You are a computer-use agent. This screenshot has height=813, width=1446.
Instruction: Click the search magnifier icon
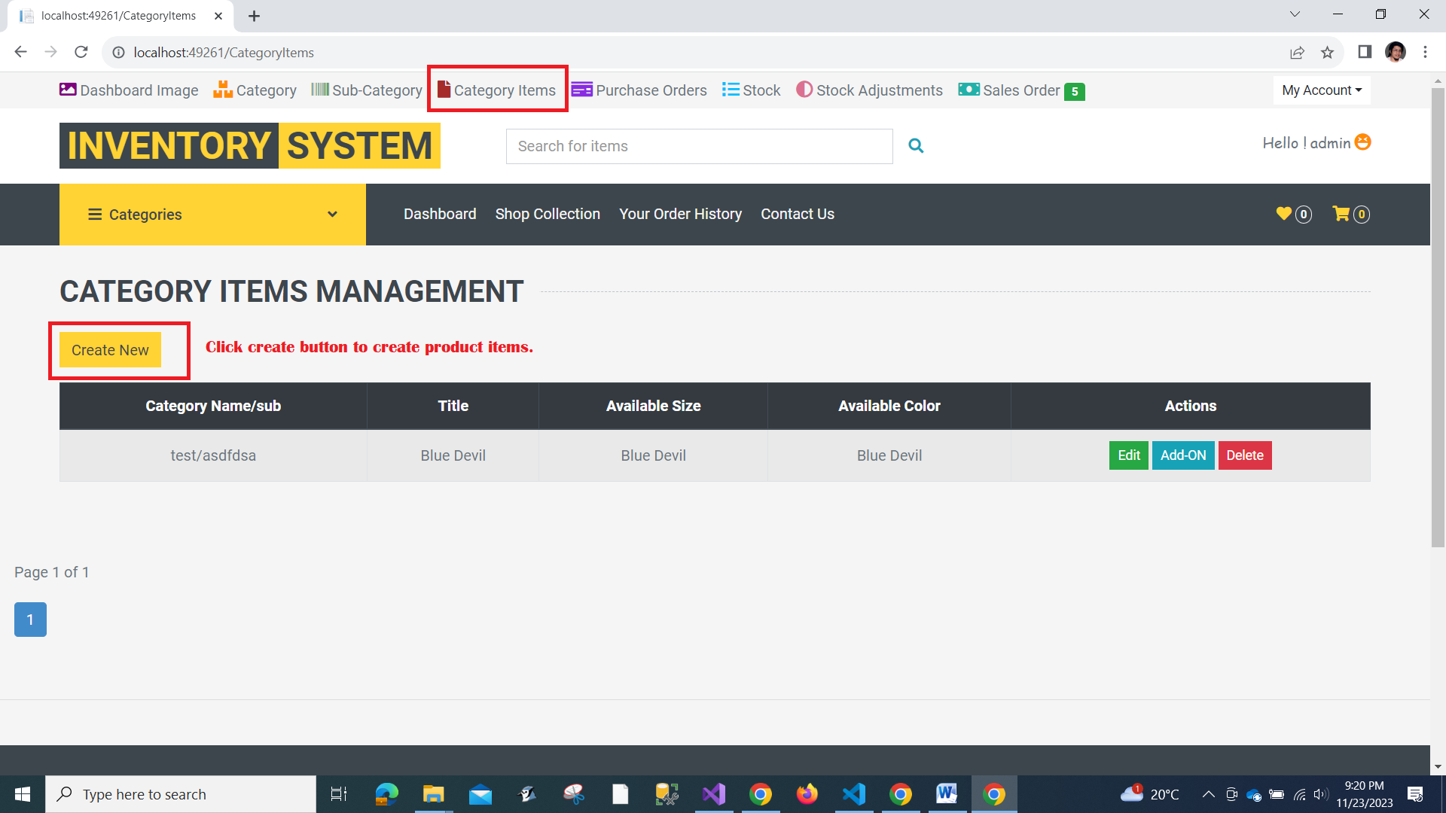click(916, 146)
